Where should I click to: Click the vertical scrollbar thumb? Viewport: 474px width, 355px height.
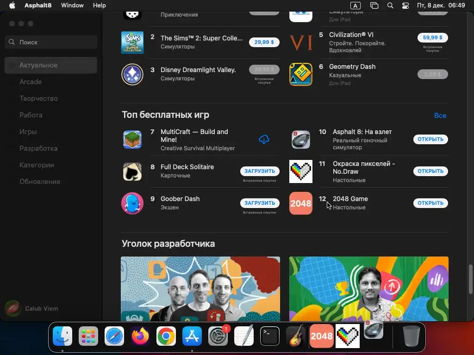tap(470, 279)
